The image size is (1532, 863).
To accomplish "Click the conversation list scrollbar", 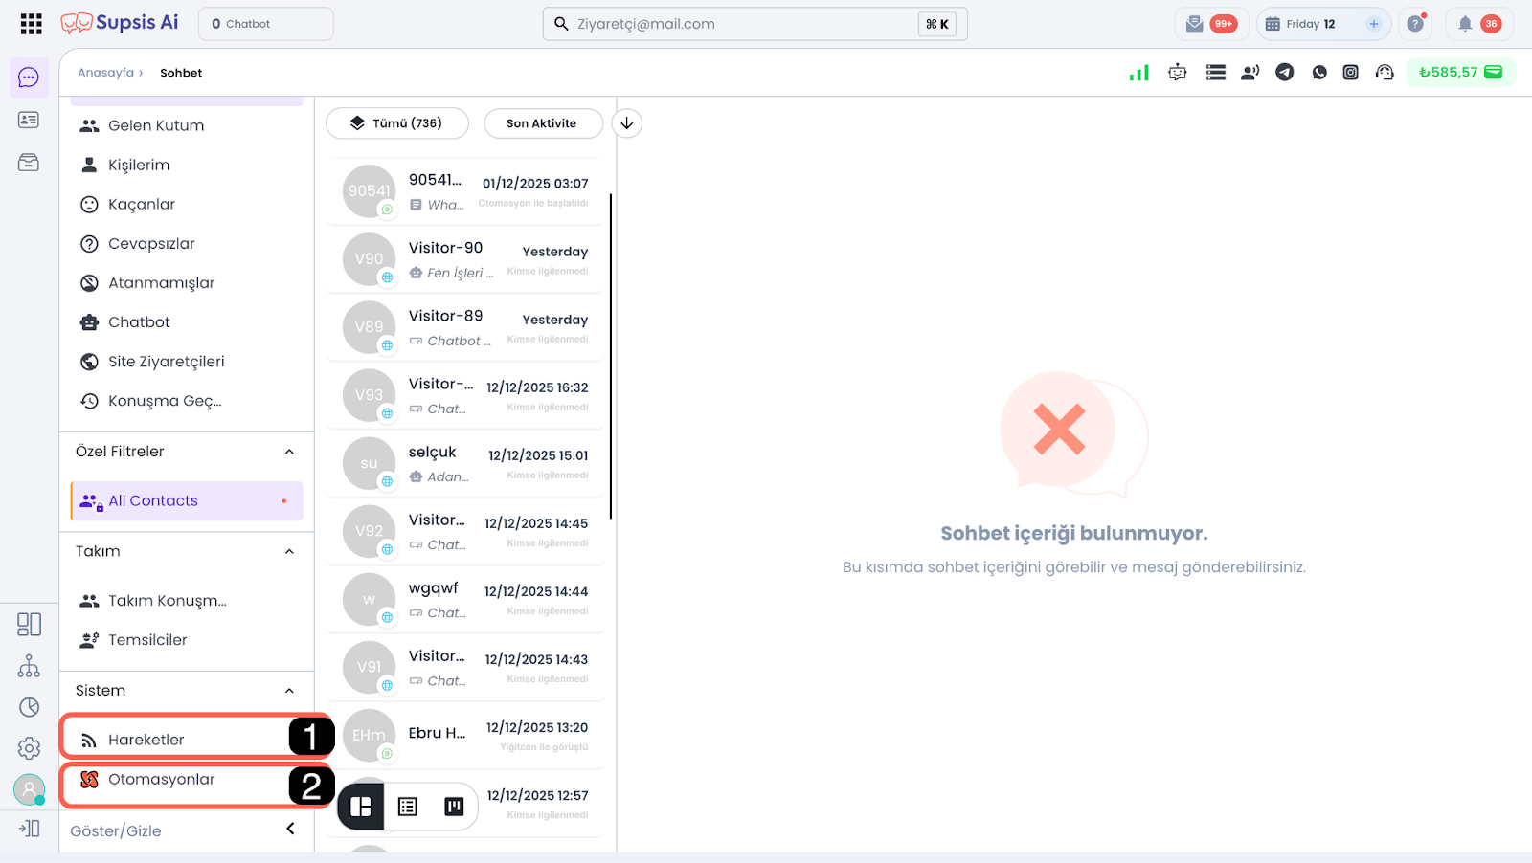I will click(x=611, y=354).
